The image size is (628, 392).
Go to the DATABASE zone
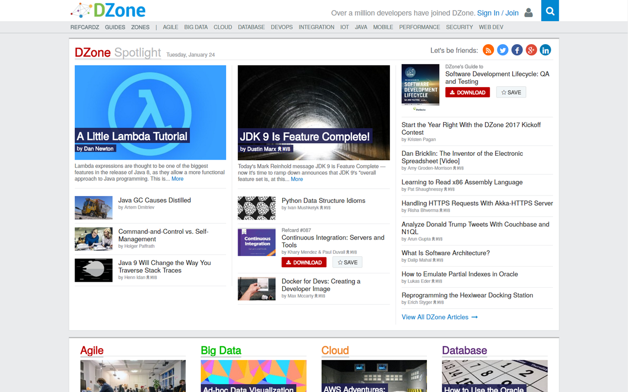point(251,27)
